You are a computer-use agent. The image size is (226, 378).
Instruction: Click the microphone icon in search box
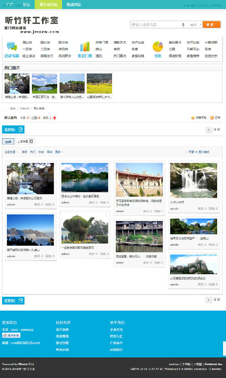183,25
